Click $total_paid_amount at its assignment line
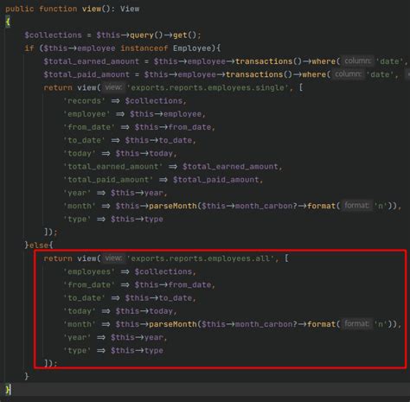This screenshot has height=402, width=410. tap(86, 74)
